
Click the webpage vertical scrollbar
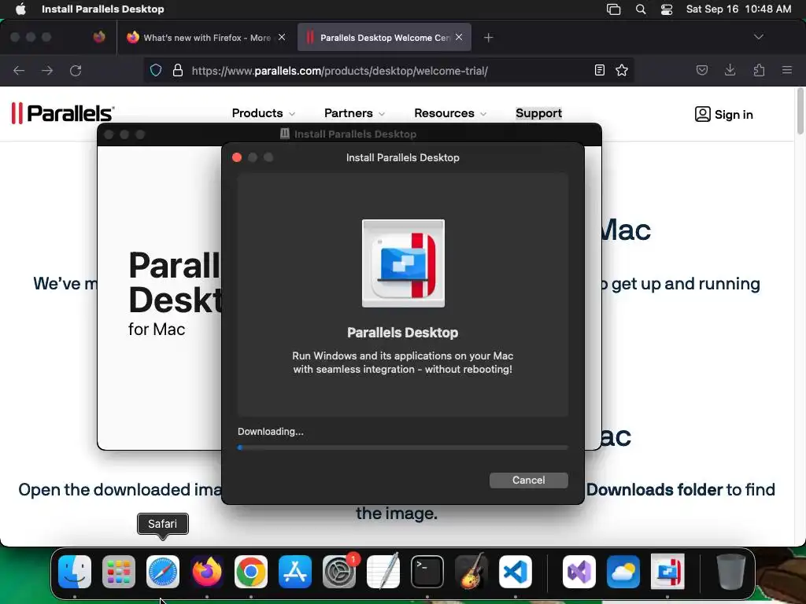tap(800, 112)
